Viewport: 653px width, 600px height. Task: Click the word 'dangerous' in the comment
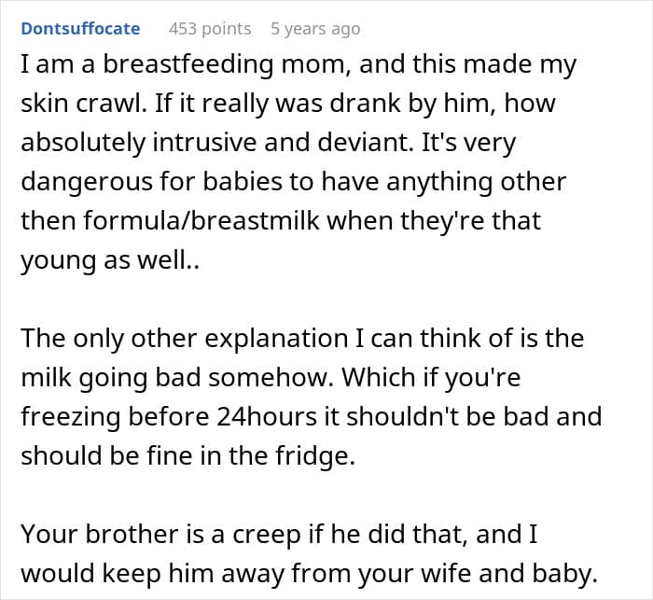pyautogui.click(x=87, y=183)
